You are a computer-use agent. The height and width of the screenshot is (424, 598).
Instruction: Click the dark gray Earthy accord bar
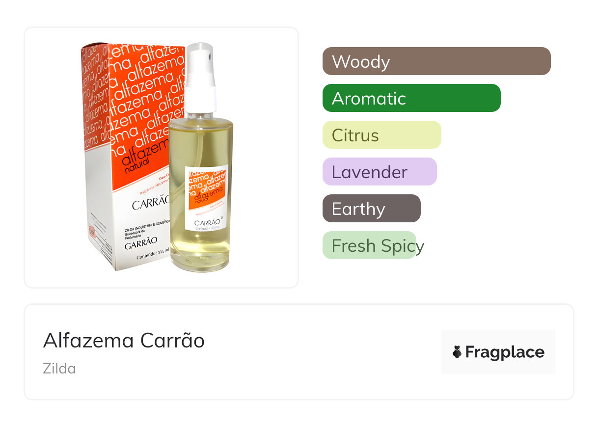click(x=371, y=209)
